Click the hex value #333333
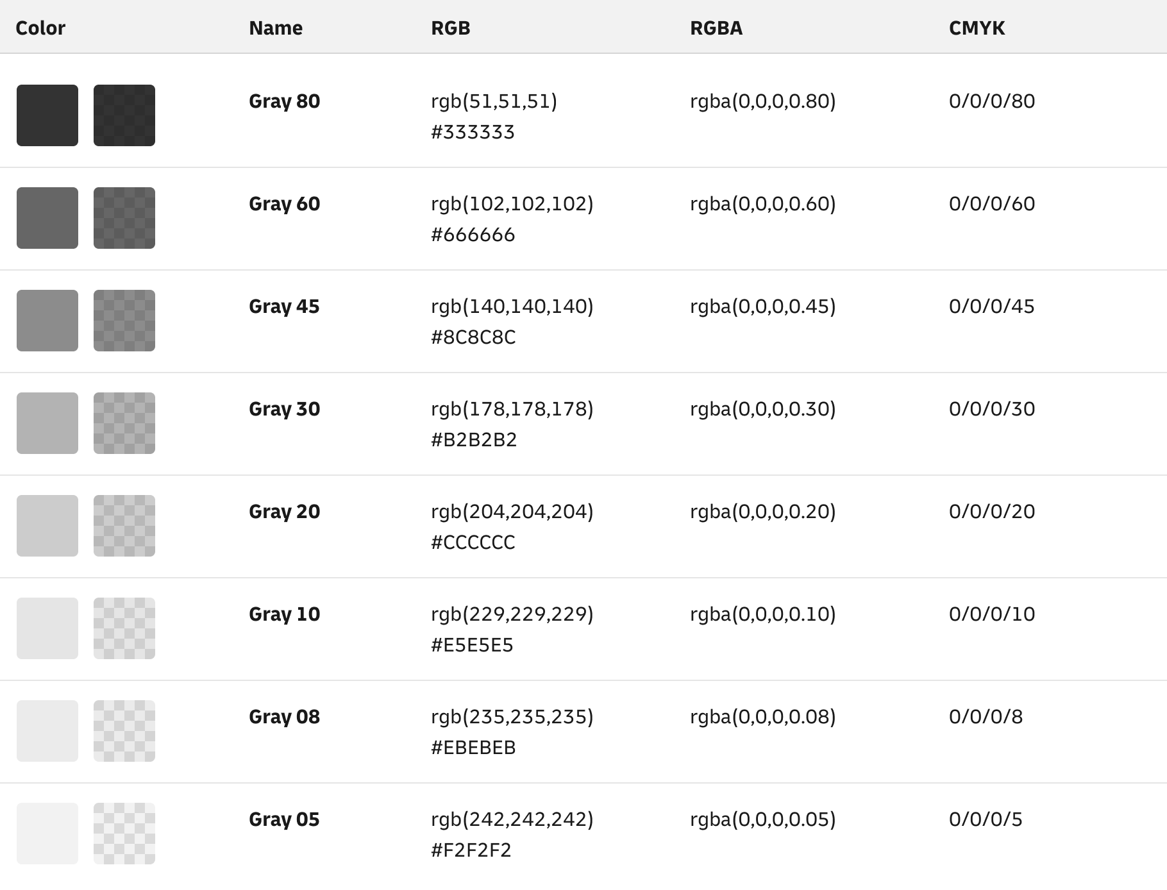The image size is (1167, 890). tap(473, 132)
